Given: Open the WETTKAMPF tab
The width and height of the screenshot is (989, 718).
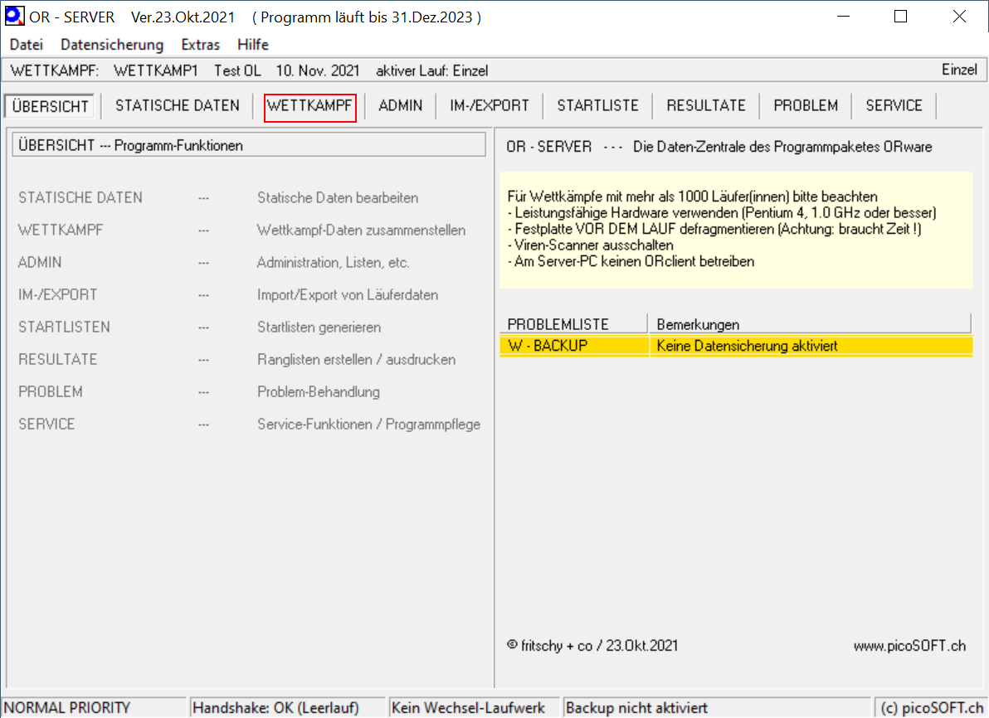Looking at the screenshot, I should tap(310, 106).
